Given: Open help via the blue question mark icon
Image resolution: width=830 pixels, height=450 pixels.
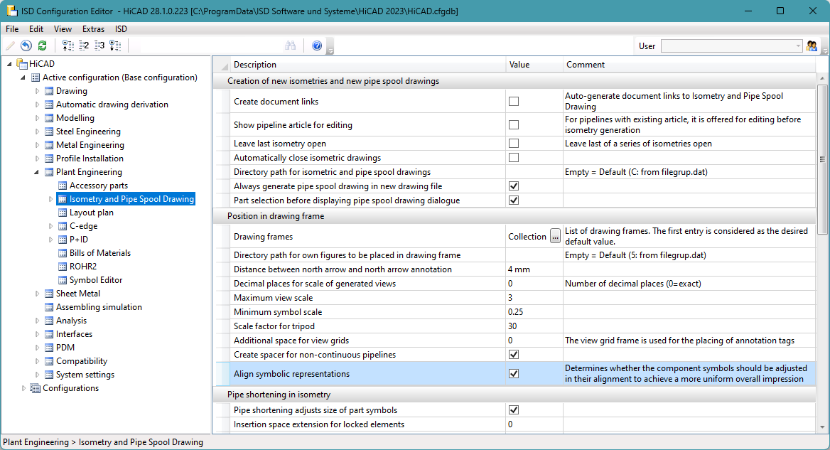Looking at the screenshot, I should [317, 46].
